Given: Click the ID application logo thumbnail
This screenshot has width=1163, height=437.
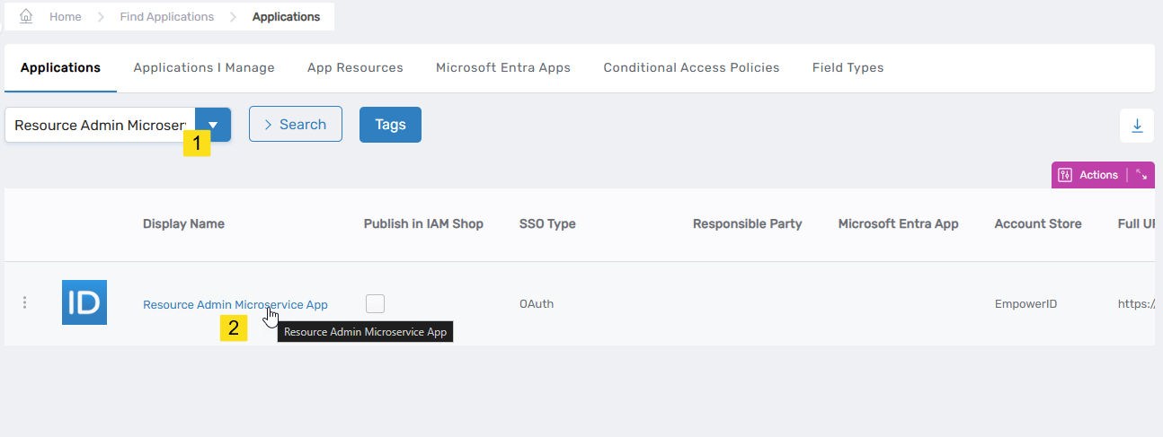Looking at the screenshot, I should [x=84, y=302].
